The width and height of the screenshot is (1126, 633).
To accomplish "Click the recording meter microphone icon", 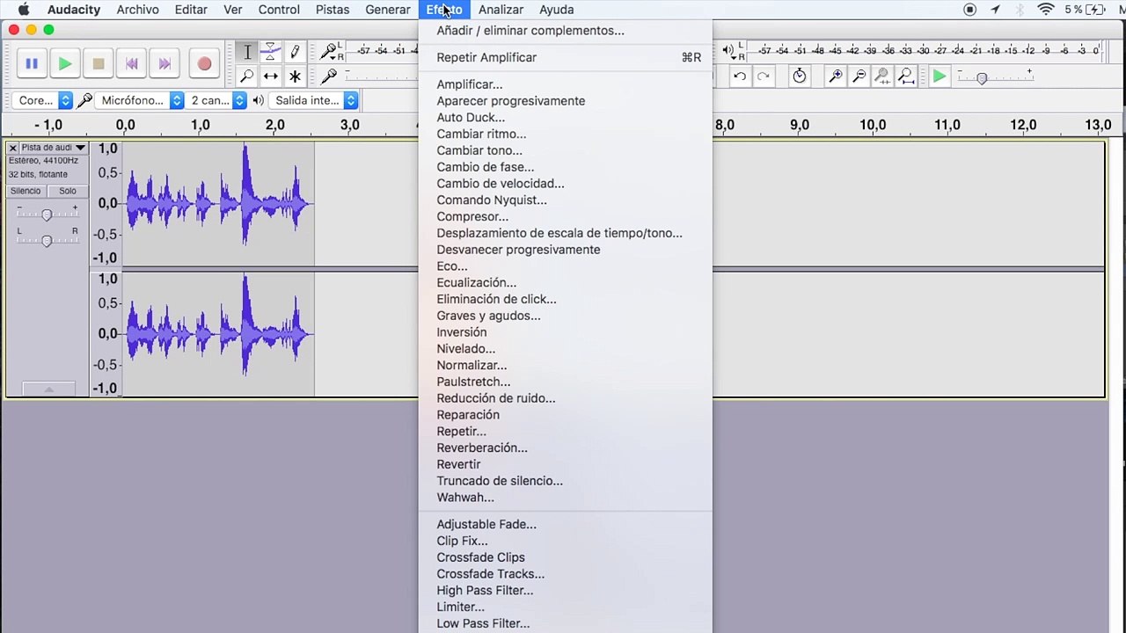I will (329, 52).
